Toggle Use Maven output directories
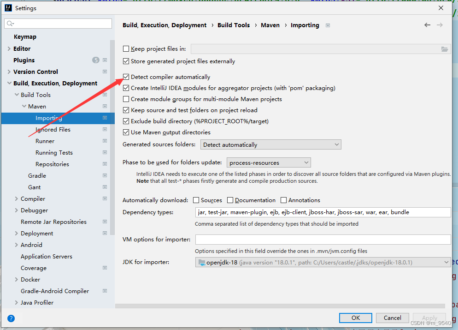 [x=126, y=132]
